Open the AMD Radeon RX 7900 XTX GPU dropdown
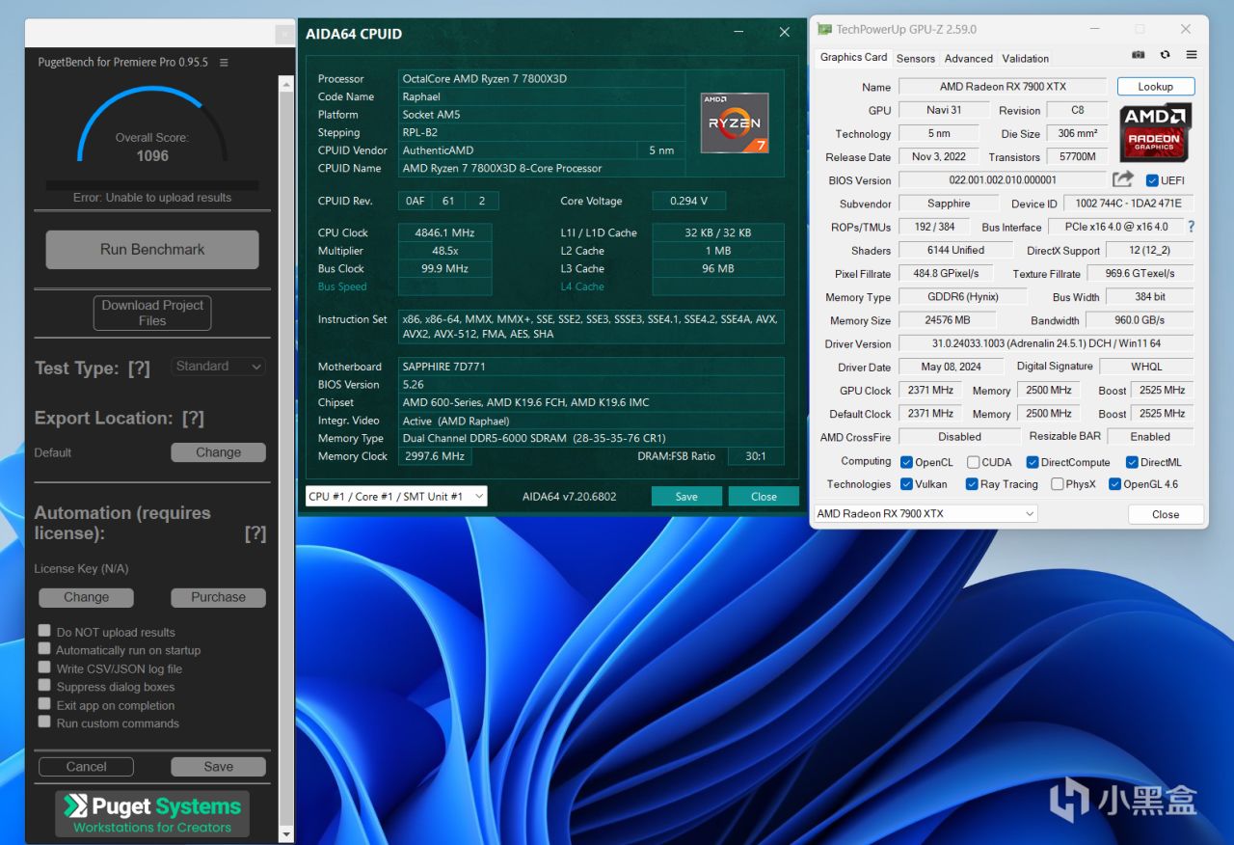The height and width of the screenshot is (845, 1234). click(925, 513)
